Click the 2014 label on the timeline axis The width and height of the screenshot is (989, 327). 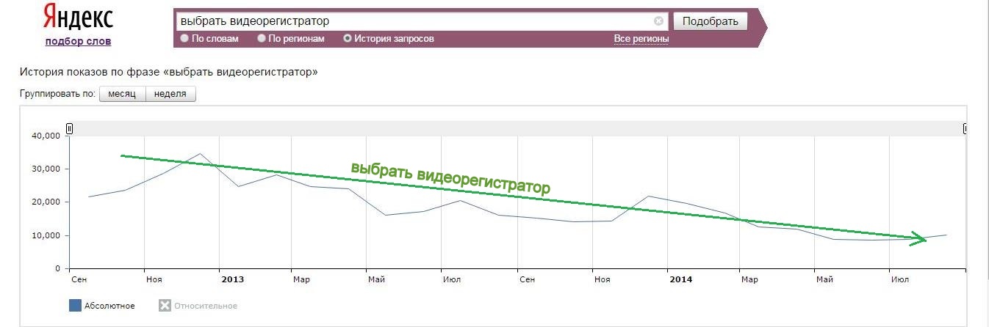click(680, 279)
